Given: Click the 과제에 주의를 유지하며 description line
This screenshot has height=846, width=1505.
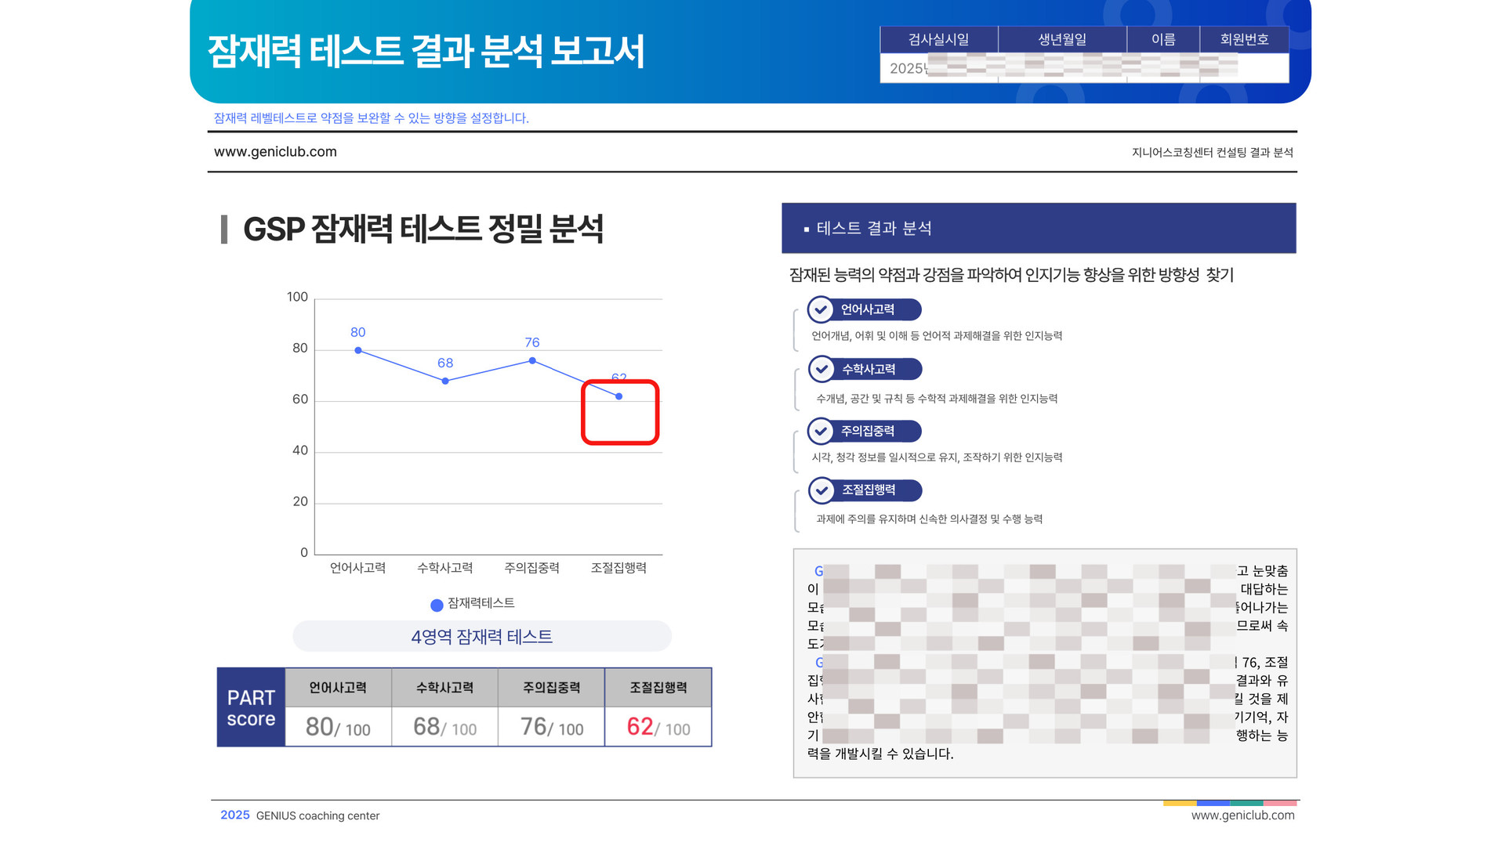Looking at the screenshot, I should tap(929, 519).
